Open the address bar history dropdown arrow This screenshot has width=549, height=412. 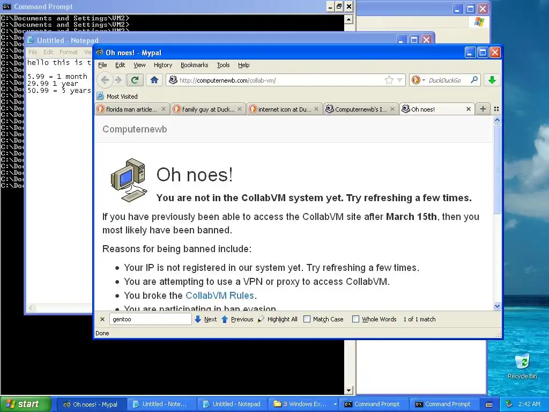400,80
